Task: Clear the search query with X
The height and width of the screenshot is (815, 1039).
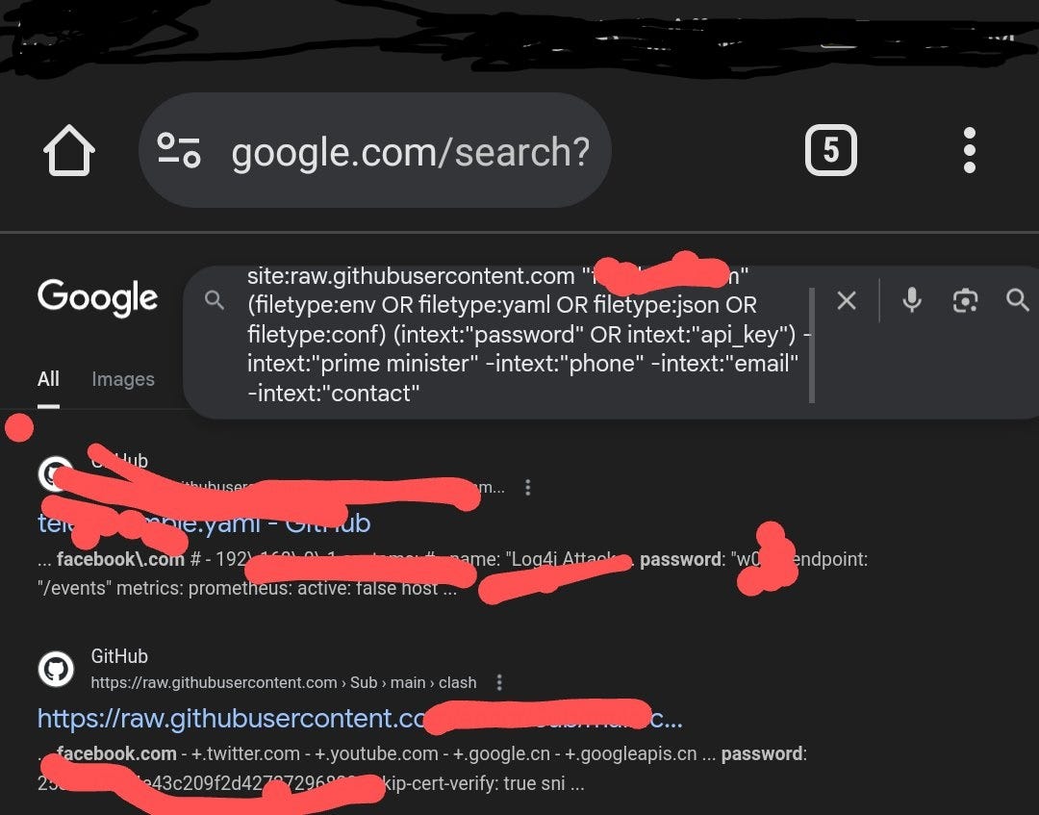Action: [847, 301]
